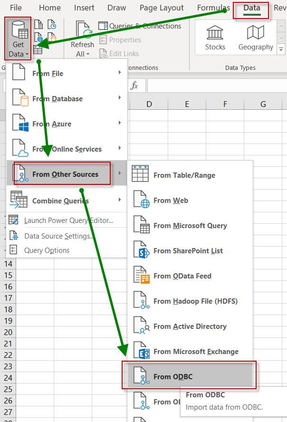Select From ODBC menu entry

click(x=173, y=377)
